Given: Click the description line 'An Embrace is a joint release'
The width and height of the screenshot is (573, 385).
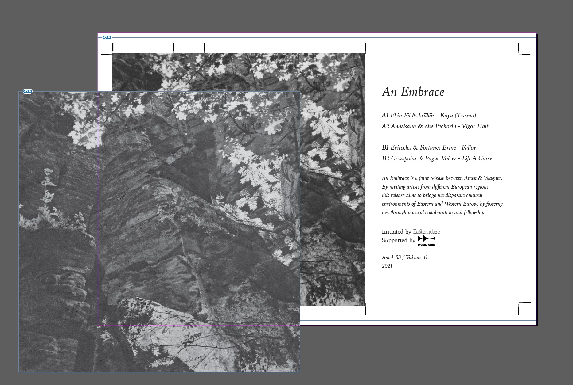Looking at the screenshot, I should click(x=442, y=178).
